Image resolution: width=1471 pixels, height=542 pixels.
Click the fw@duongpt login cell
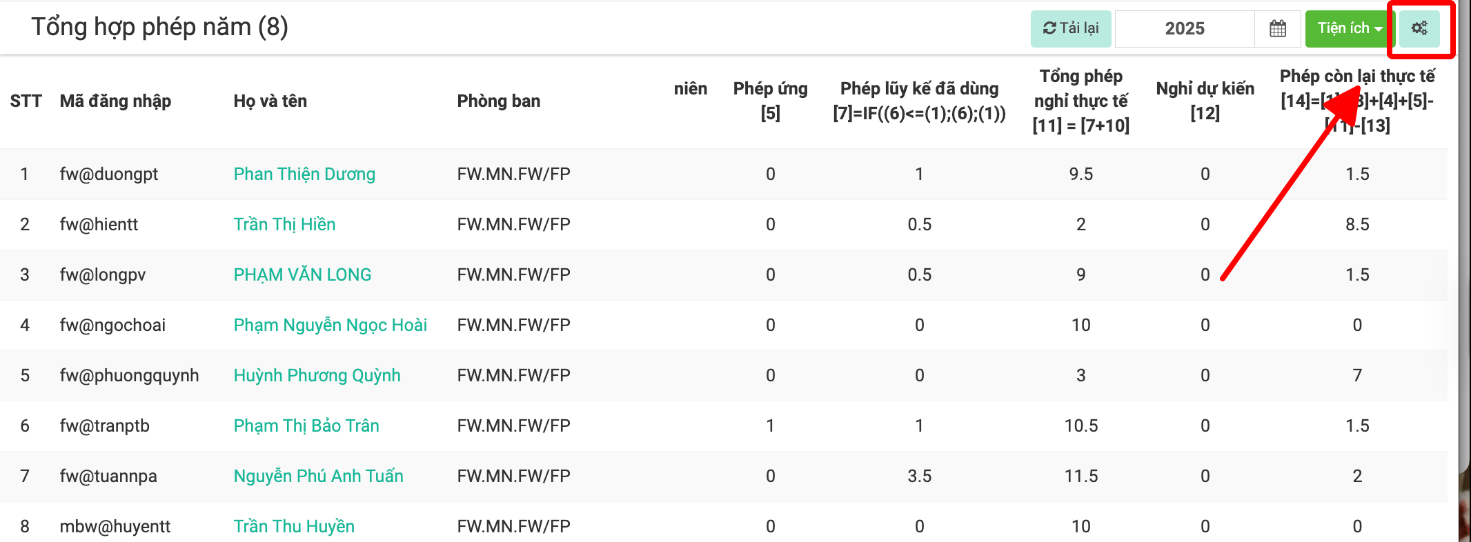click(x=109, y=174)
